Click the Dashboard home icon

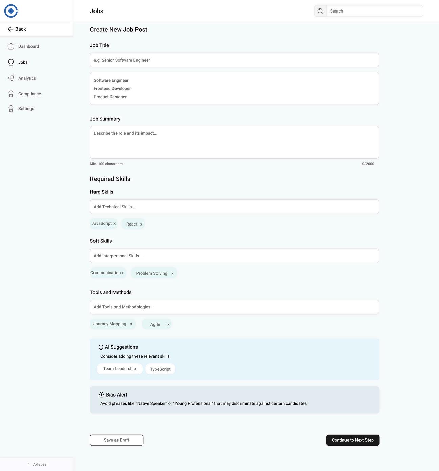coord(11,46)
